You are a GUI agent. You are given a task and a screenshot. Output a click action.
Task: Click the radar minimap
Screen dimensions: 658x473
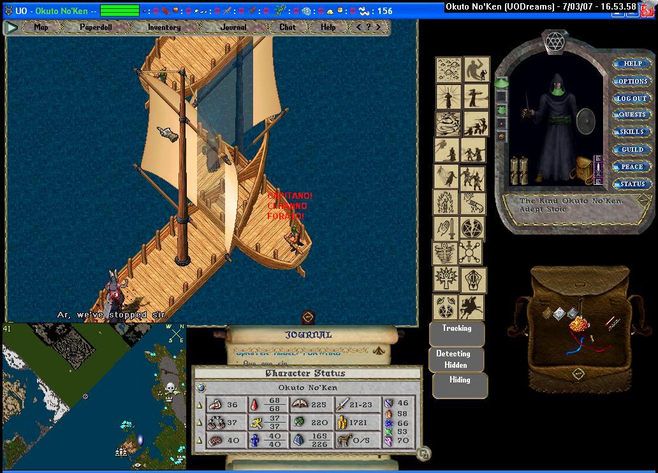[x=94, y=397]
